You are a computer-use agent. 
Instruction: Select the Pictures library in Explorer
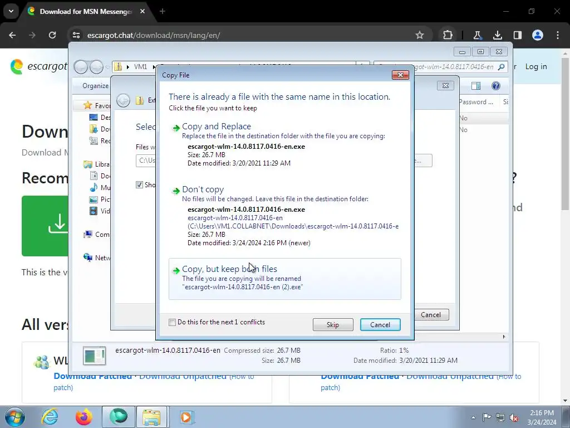[x=100, y=199]
